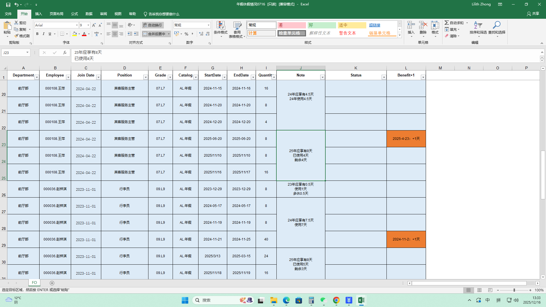Select the FO sheet tab
The image size is (546, 307).
point(34,283)
